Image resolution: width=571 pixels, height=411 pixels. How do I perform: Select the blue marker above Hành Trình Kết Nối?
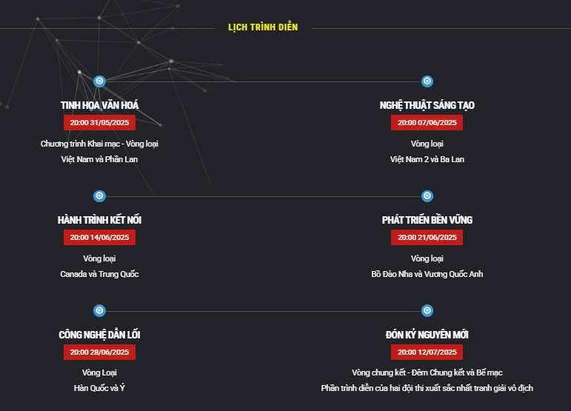click(99, 196)
